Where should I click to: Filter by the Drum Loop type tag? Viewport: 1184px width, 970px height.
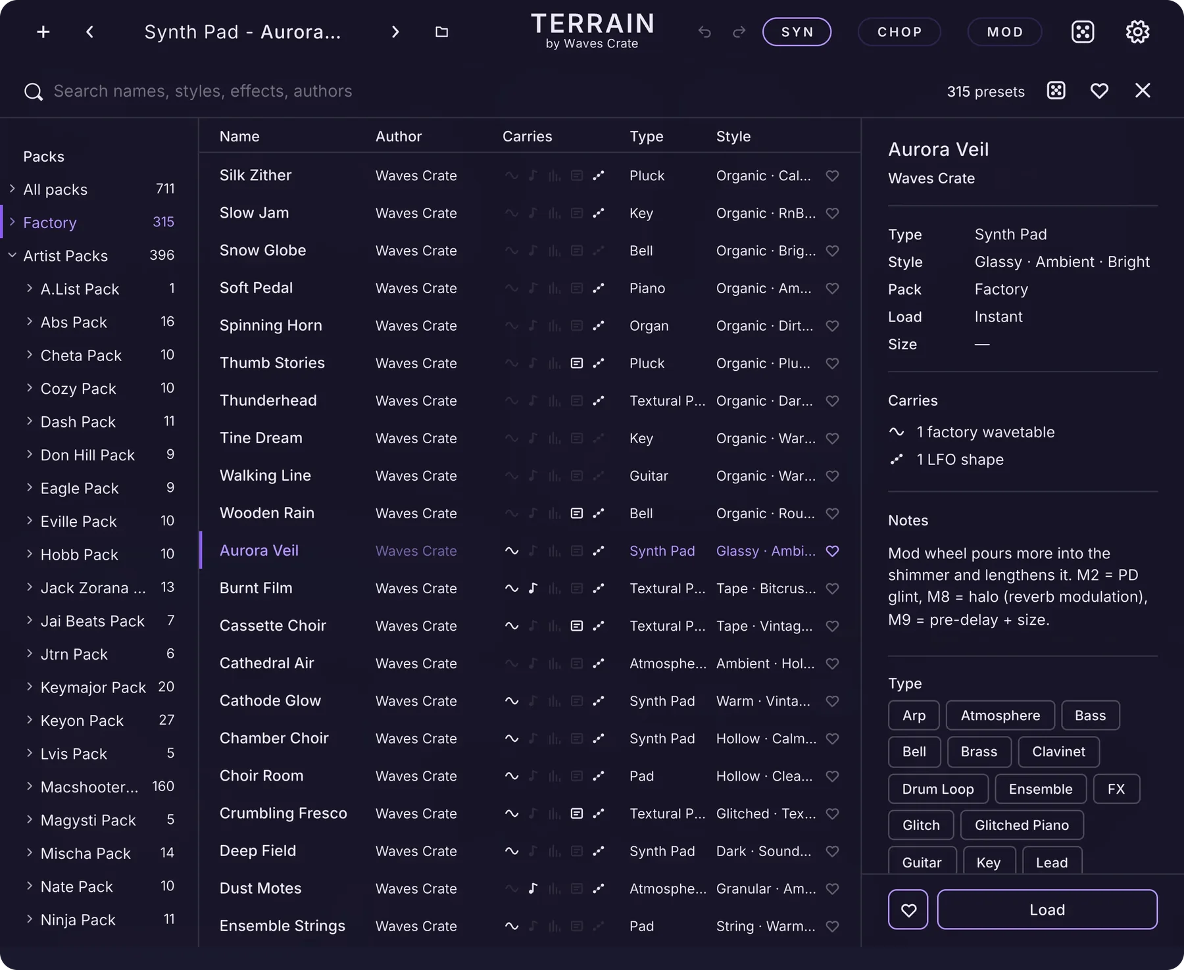[x=938, y=789]
